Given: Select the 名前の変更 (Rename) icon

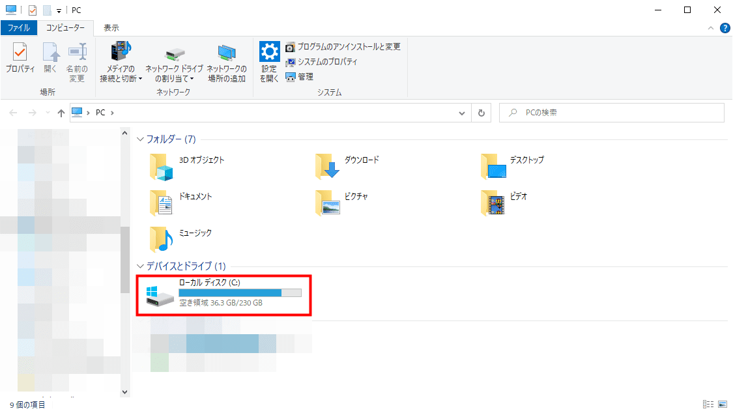Looking at the screenshot, I should (78, 59).
